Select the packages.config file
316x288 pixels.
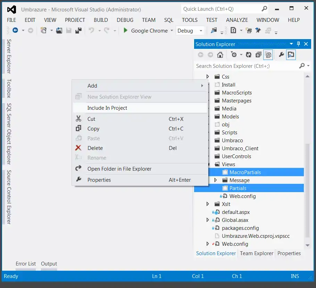[x=240, y=228]
